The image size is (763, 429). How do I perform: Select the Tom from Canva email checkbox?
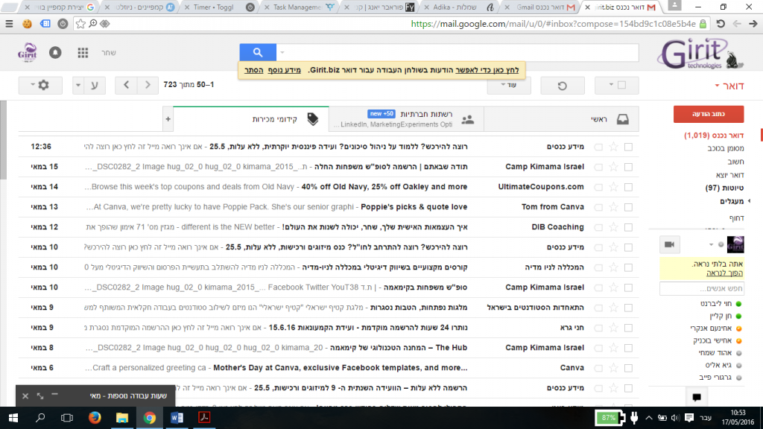(629, 207)
